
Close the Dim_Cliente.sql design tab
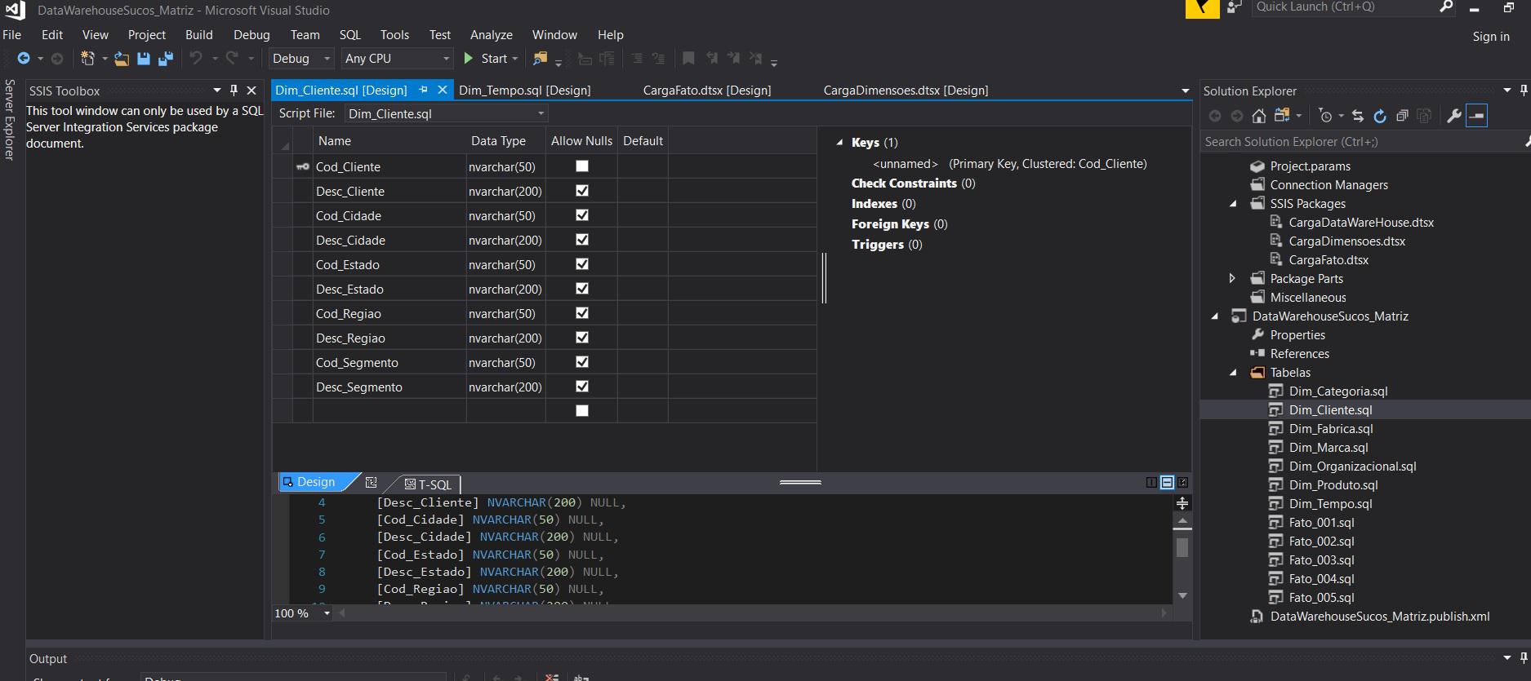(443, 90)
